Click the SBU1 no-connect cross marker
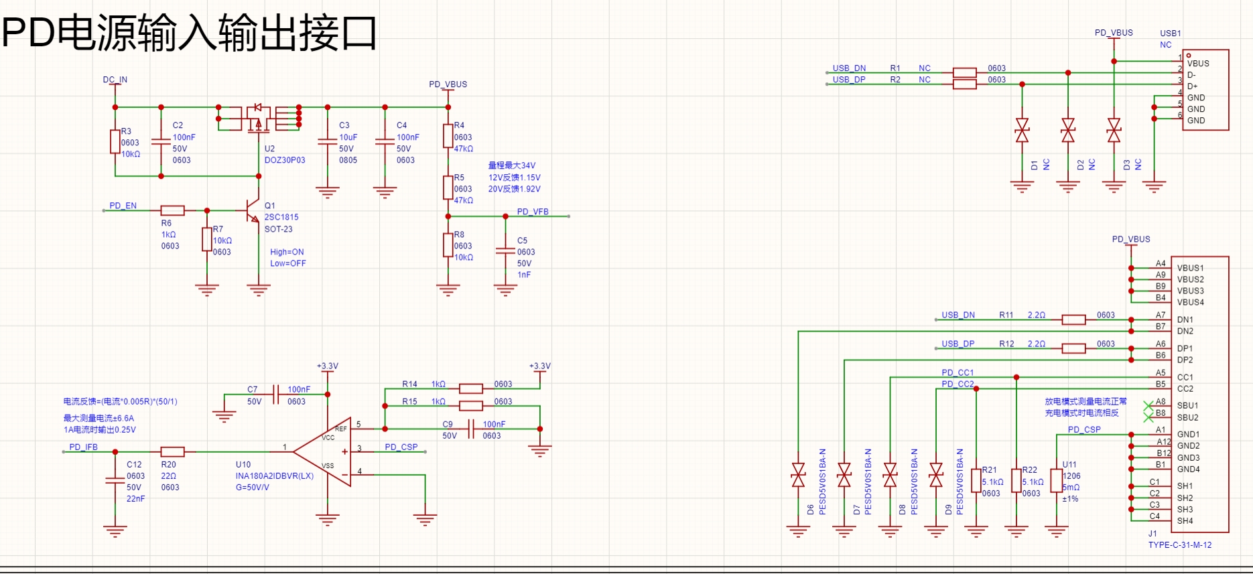The image size is (1253, 574). click(1148, 406)
